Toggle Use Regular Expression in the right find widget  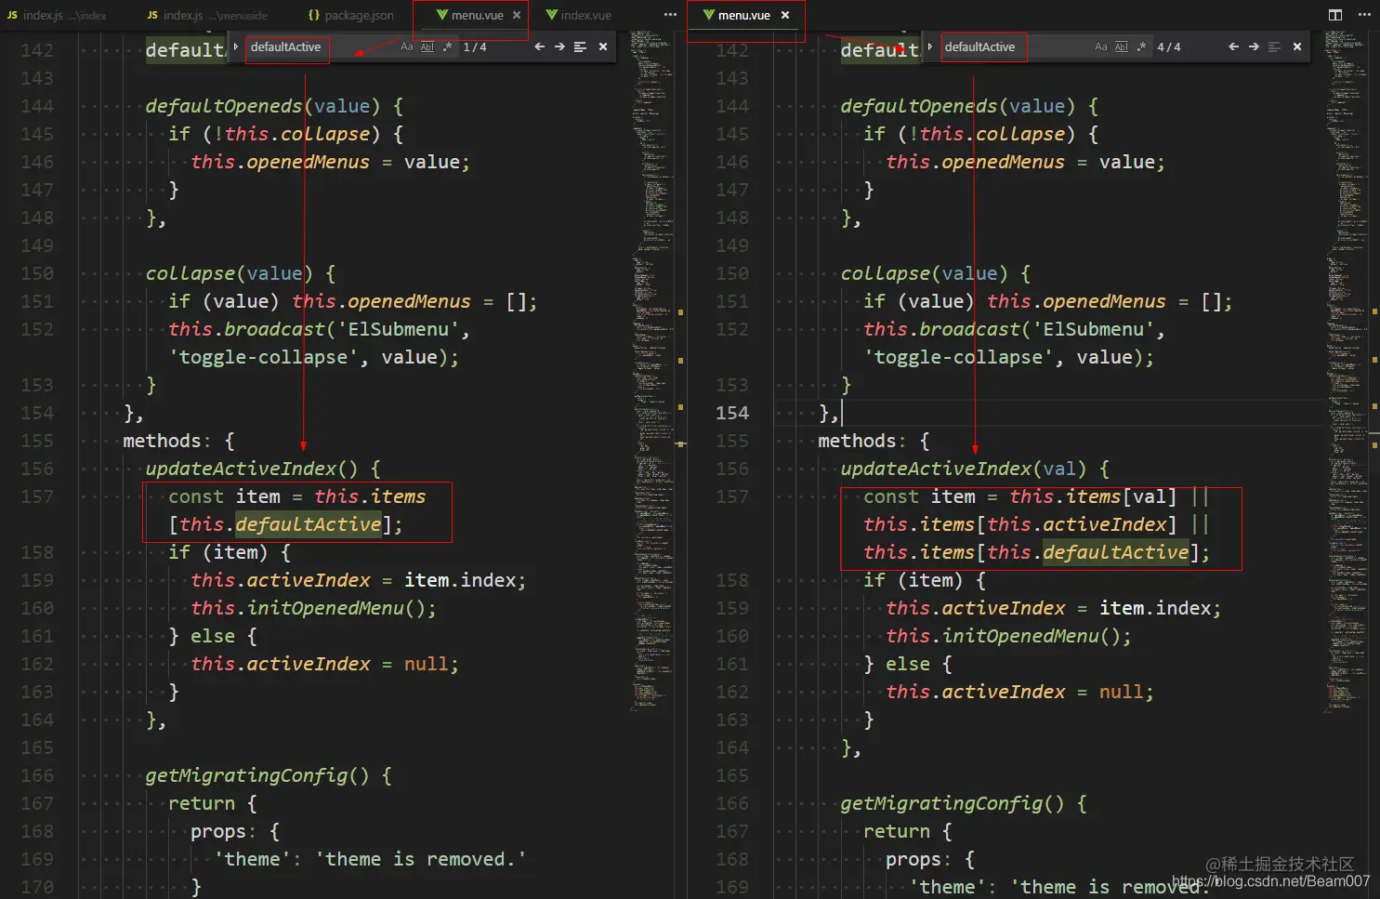pos(1141,47)
